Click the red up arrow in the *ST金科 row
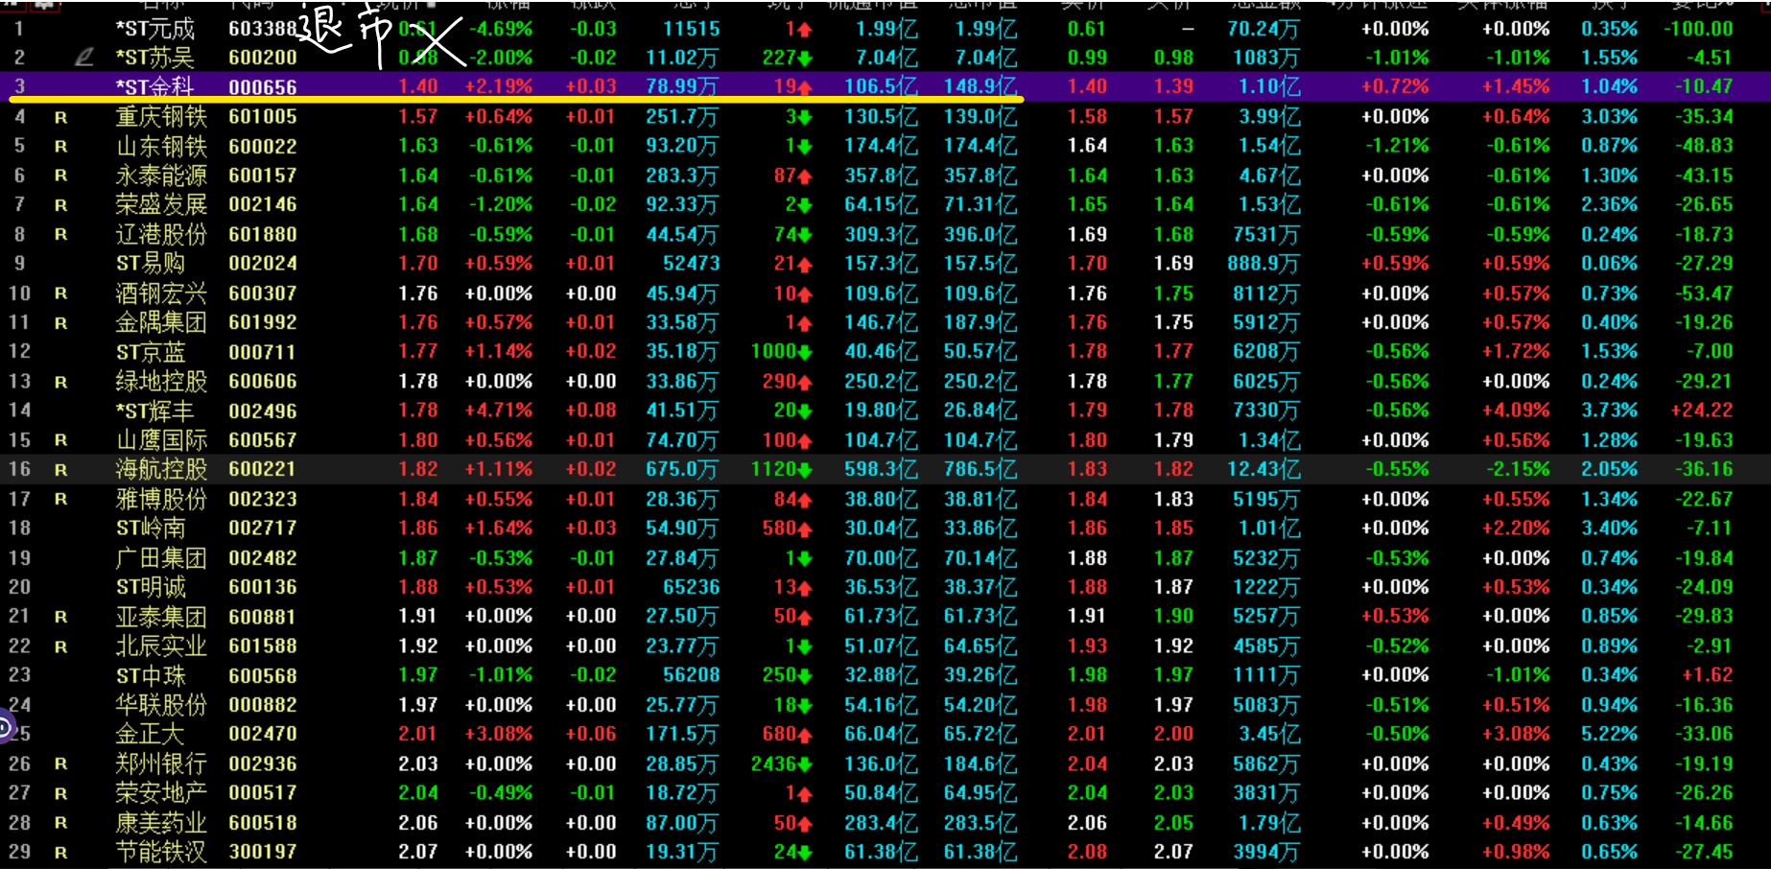Image resolution: width=1771 pixels, height=869 pixels. click(x=805, y=87)
